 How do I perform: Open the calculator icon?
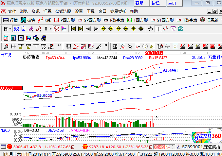point(13,38)
